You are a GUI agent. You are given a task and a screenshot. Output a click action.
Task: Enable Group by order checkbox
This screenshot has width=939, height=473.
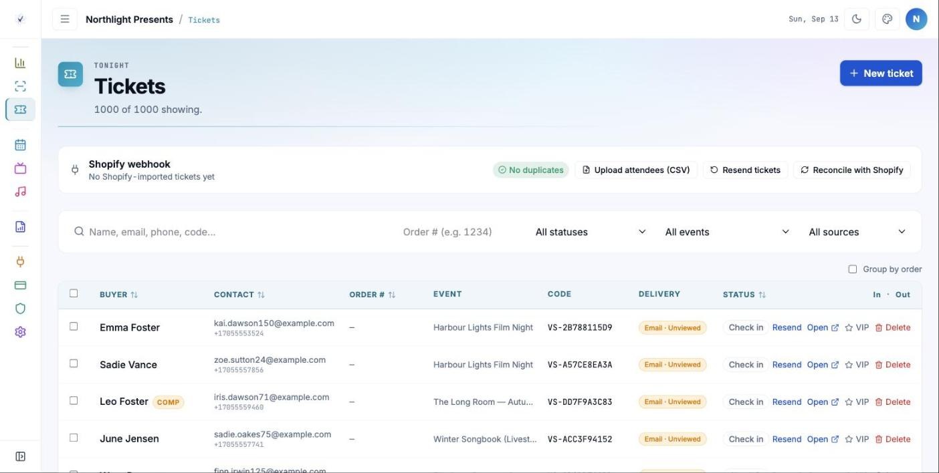pos(853,269)
